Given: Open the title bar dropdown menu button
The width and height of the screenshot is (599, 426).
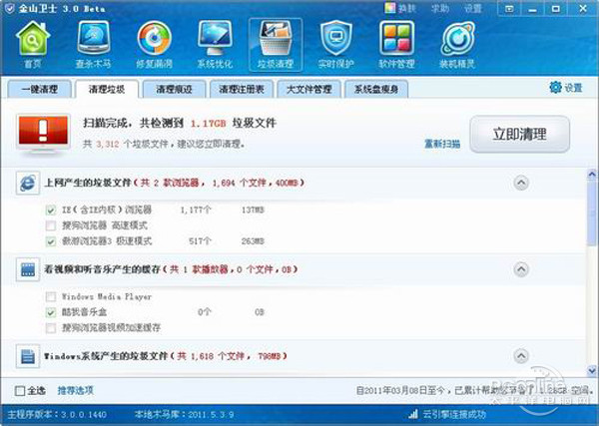Looking at the screenshot, I should tap(509, 8).
